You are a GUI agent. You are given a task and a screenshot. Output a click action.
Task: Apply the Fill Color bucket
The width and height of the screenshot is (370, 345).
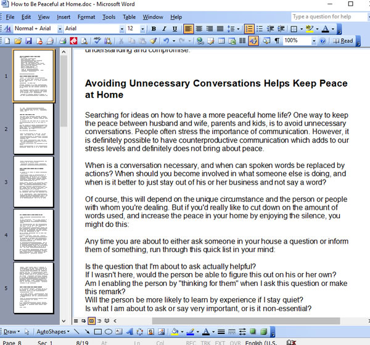click(x=175, y=332)
